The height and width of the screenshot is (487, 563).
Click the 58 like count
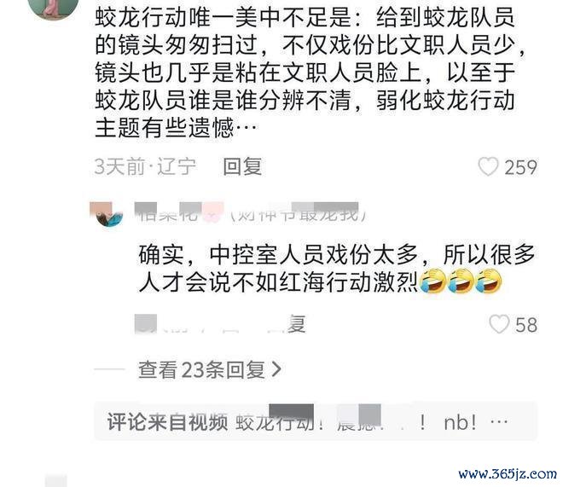(526, 325)
